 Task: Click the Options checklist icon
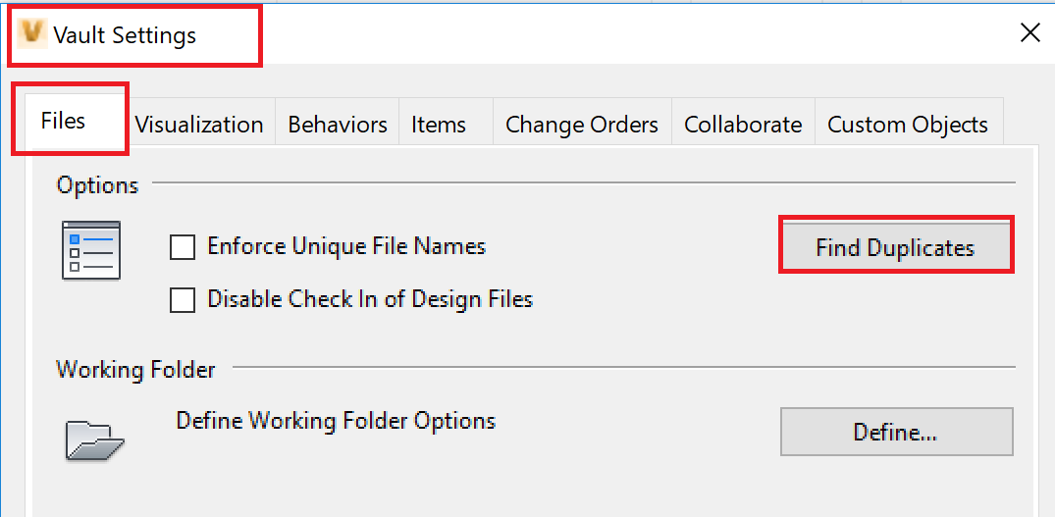[x=91, y=249]
